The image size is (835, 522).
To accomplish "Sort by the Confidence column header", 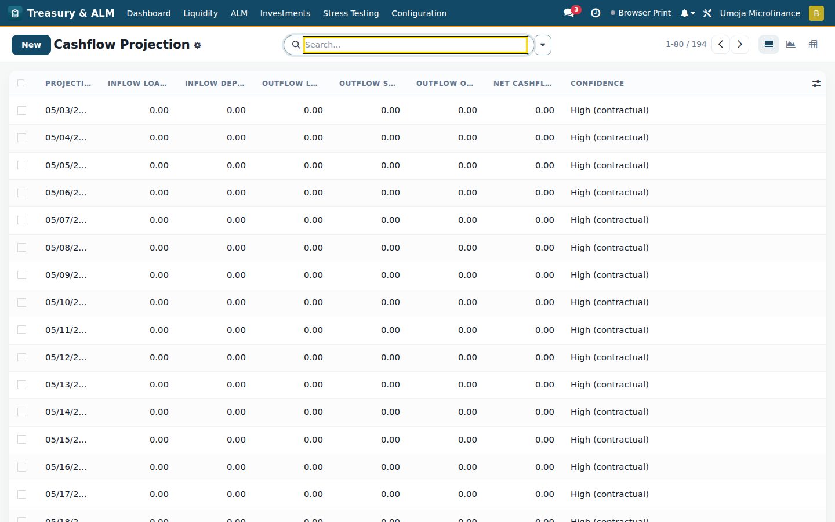I will [597, 84].
